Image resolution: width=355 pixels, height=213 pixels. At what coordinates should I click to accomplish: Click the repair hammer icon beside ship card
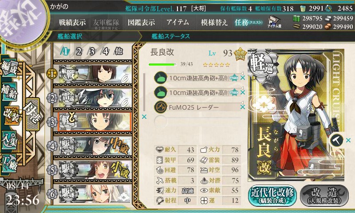point(337,140)
